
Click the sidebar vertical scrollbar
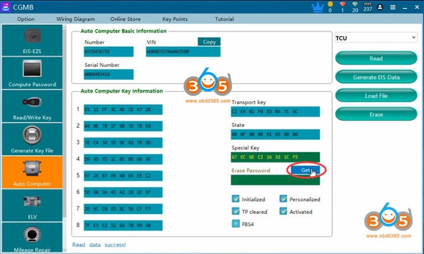(x=65, y=122)
